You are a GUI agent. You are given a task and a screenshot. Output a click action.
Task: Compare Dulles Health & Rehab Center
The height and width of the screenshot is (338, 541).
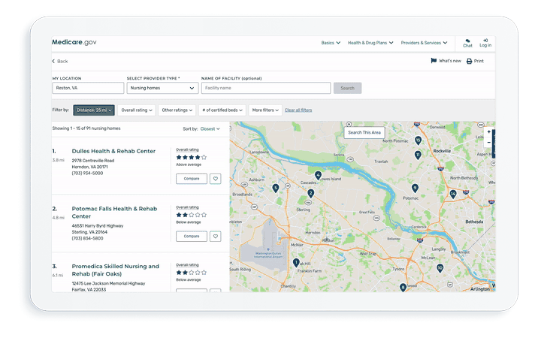(191, 179)
